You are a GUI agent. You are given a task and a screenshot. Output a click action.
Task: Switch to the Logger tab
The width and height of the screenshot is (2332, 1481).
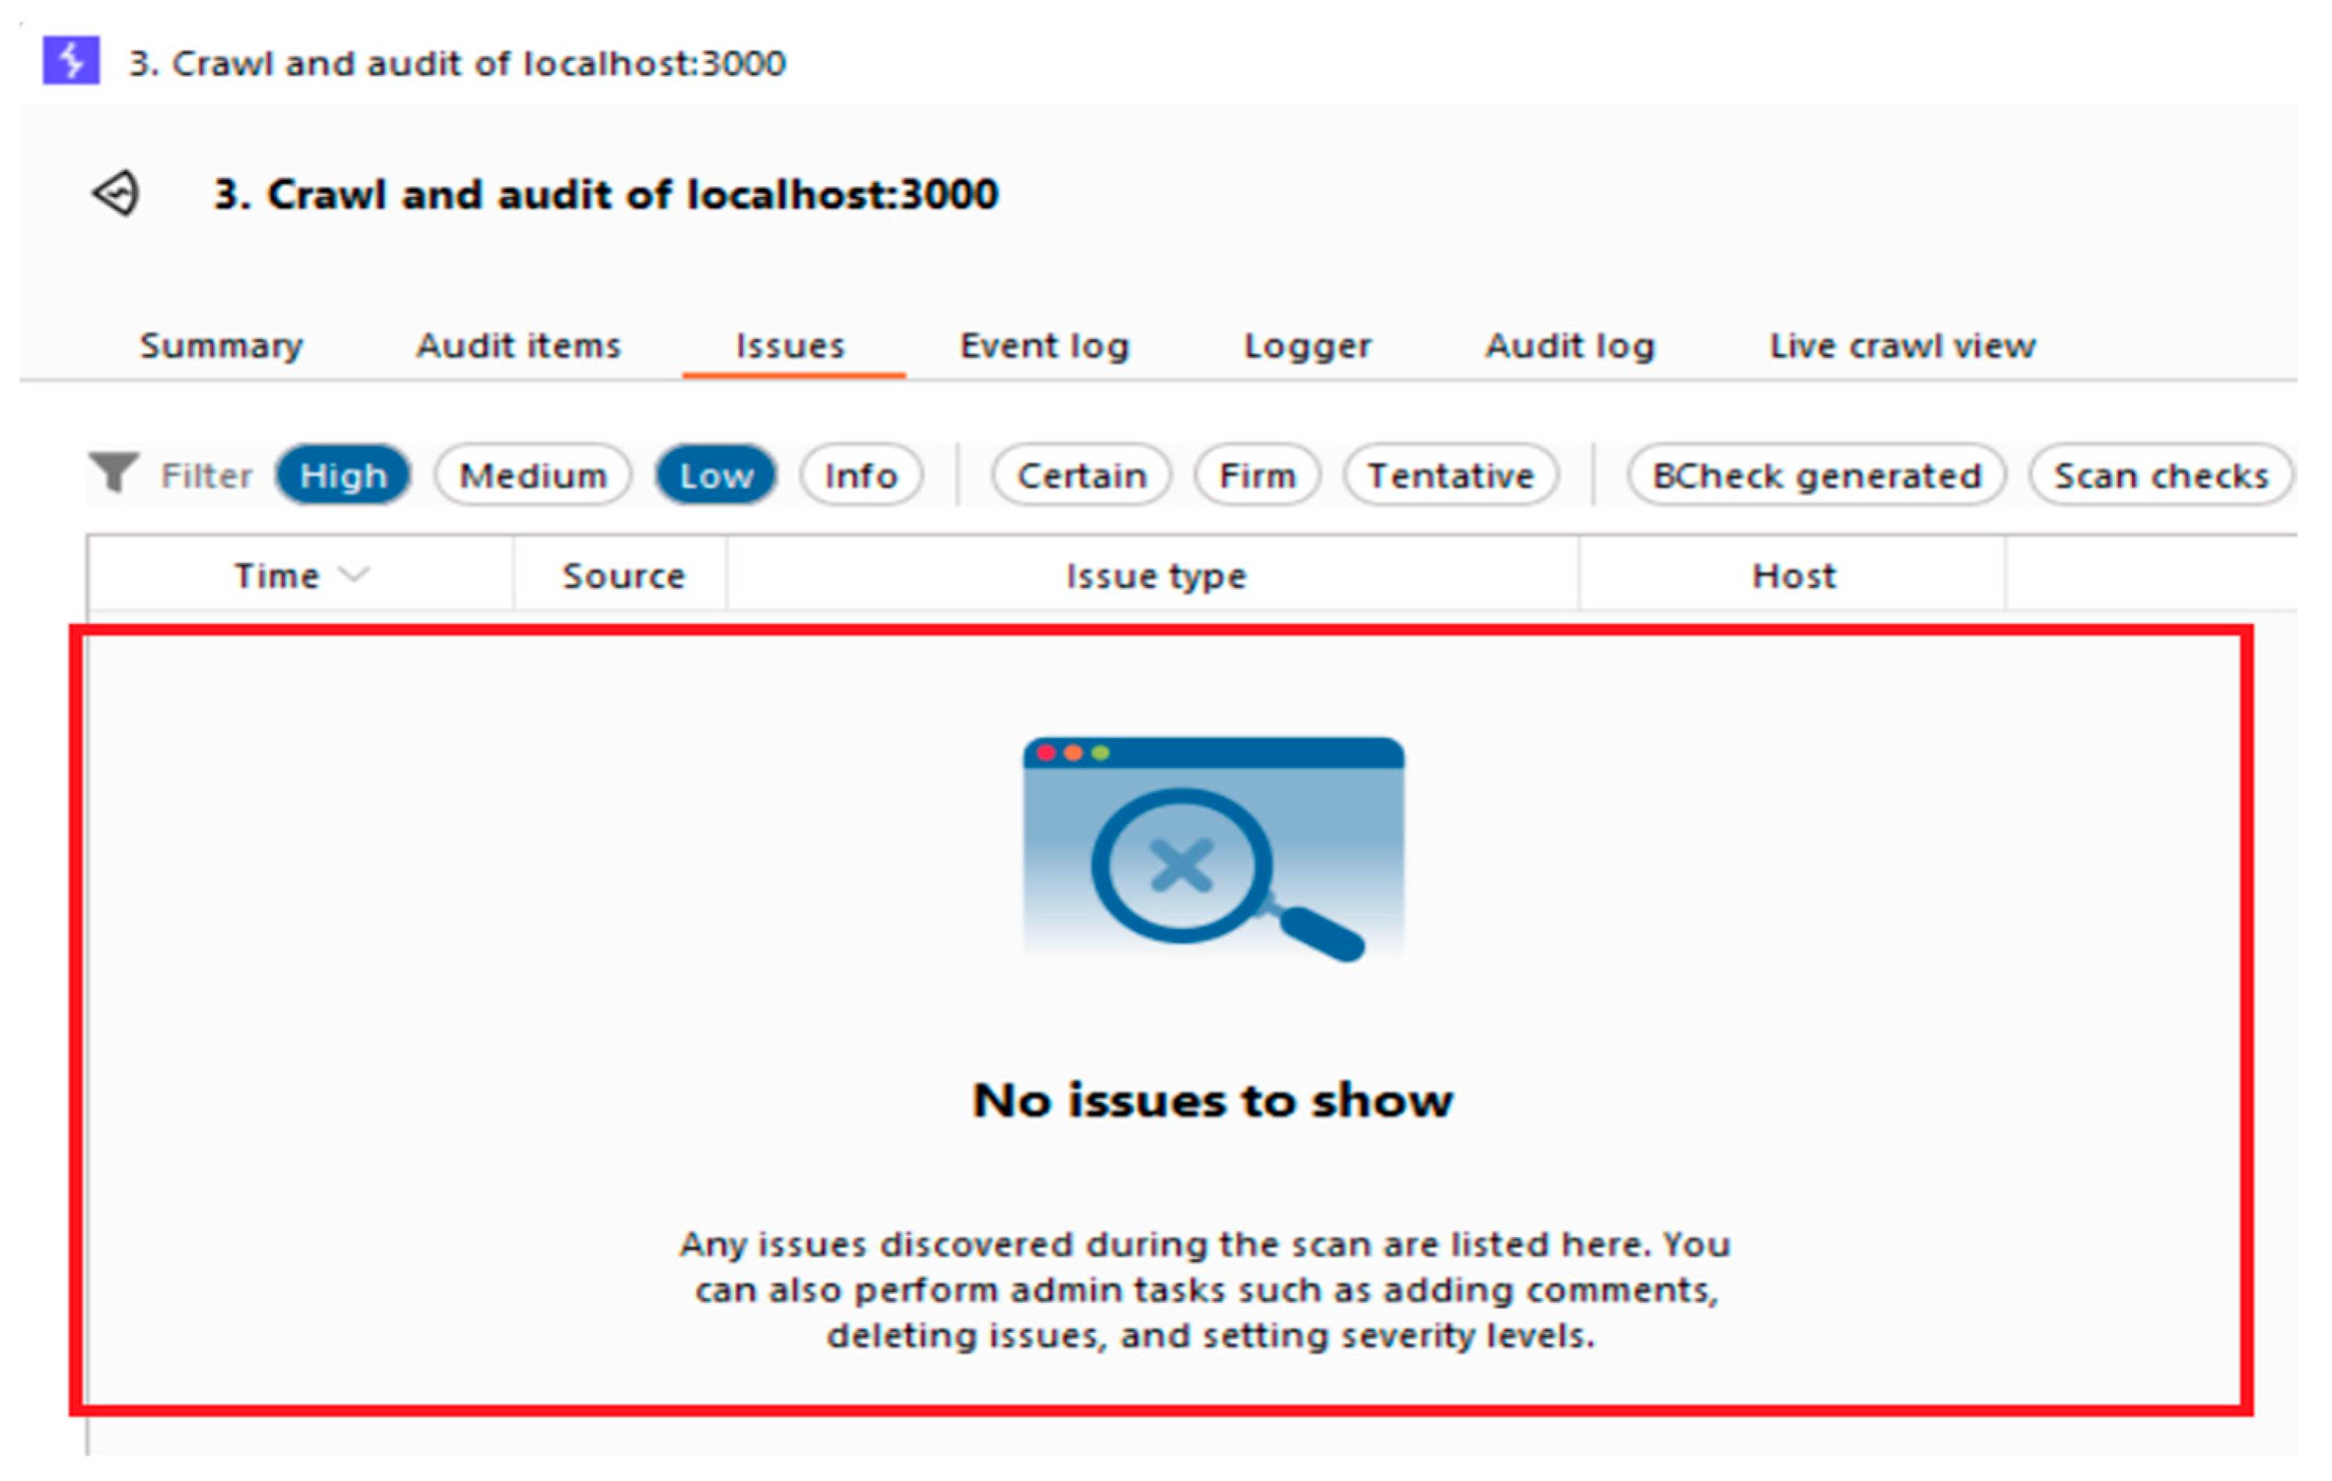pyautogui.click(x=1307, y=346)
